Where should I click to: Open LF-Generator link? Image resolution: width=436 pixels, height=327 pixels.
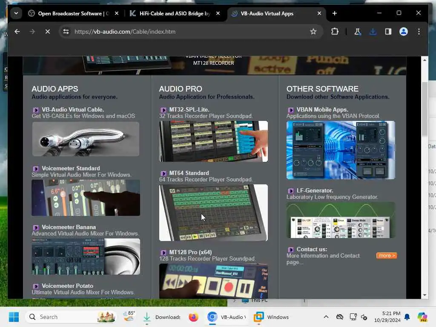[x=315, y=190]
